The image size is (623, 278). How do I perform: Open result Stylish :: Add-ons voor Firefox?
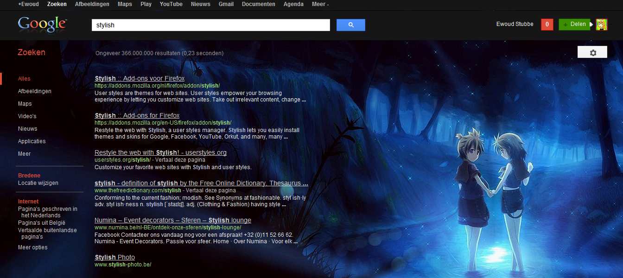tap(140, 78)
